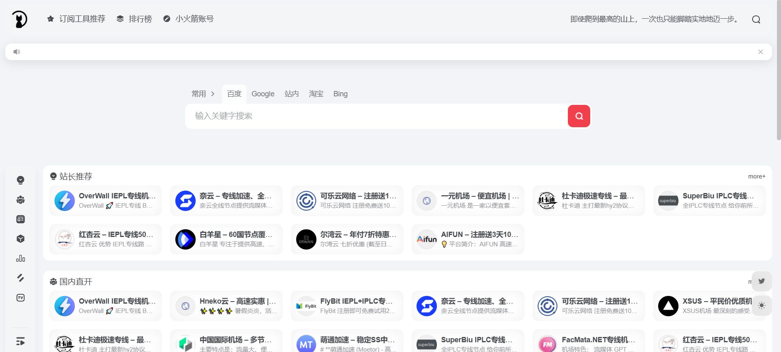
Task: Switch to the Google search tab
Action: (263, 94)
